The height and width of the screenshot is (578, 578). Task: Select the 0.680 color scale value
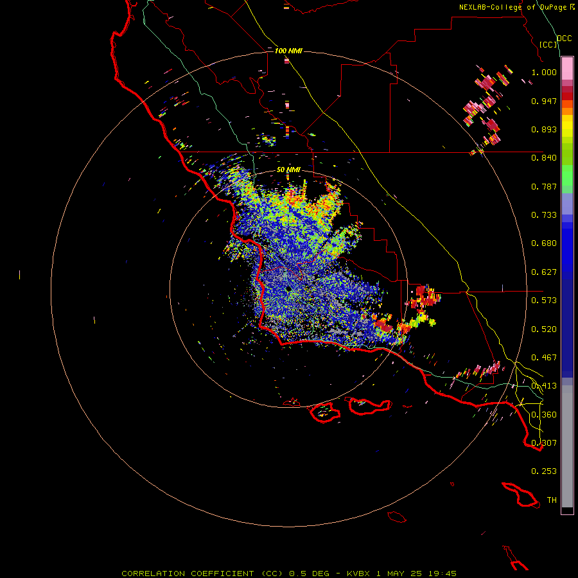[544, 243]
